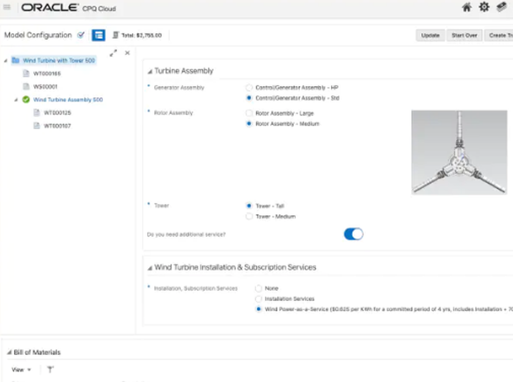The width and height of the screenshot is (513, 382).
Task: Collapse Wind Turbine Installation & Subscription Services section
Action: coord(150,268)
